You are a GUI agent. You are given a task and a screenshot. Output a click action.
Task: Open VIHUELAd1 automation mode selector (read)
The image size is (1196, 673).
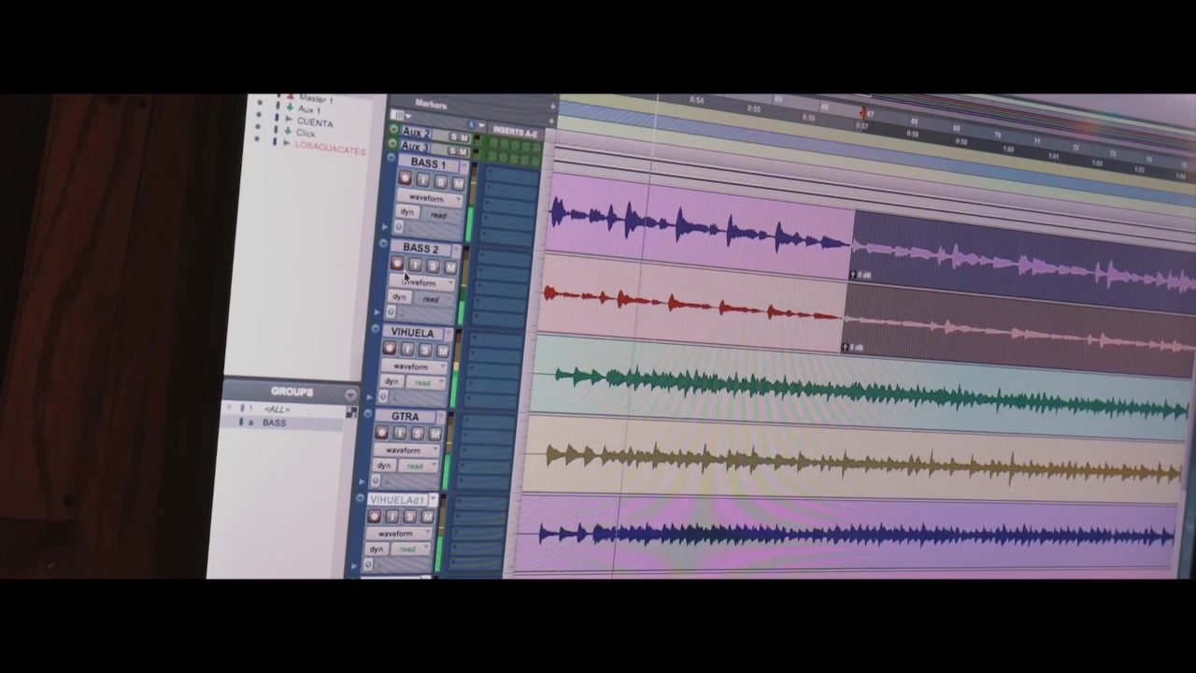coord(409,549)
